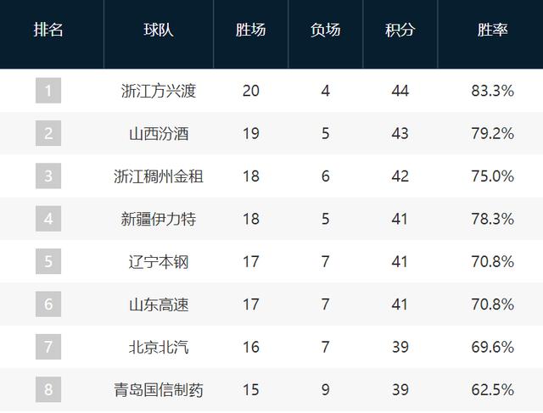Select the 浙江稠州金租 team name
This screenshot has width=543, height=413.
coord(159,176)
